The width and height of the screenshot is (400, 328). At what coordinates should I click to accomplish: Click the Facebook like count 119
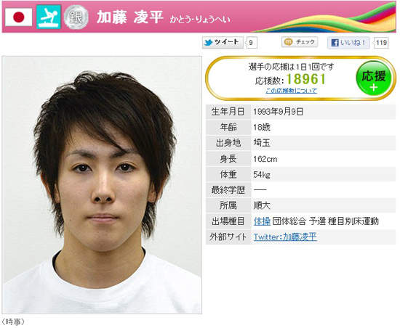[381, 43]
